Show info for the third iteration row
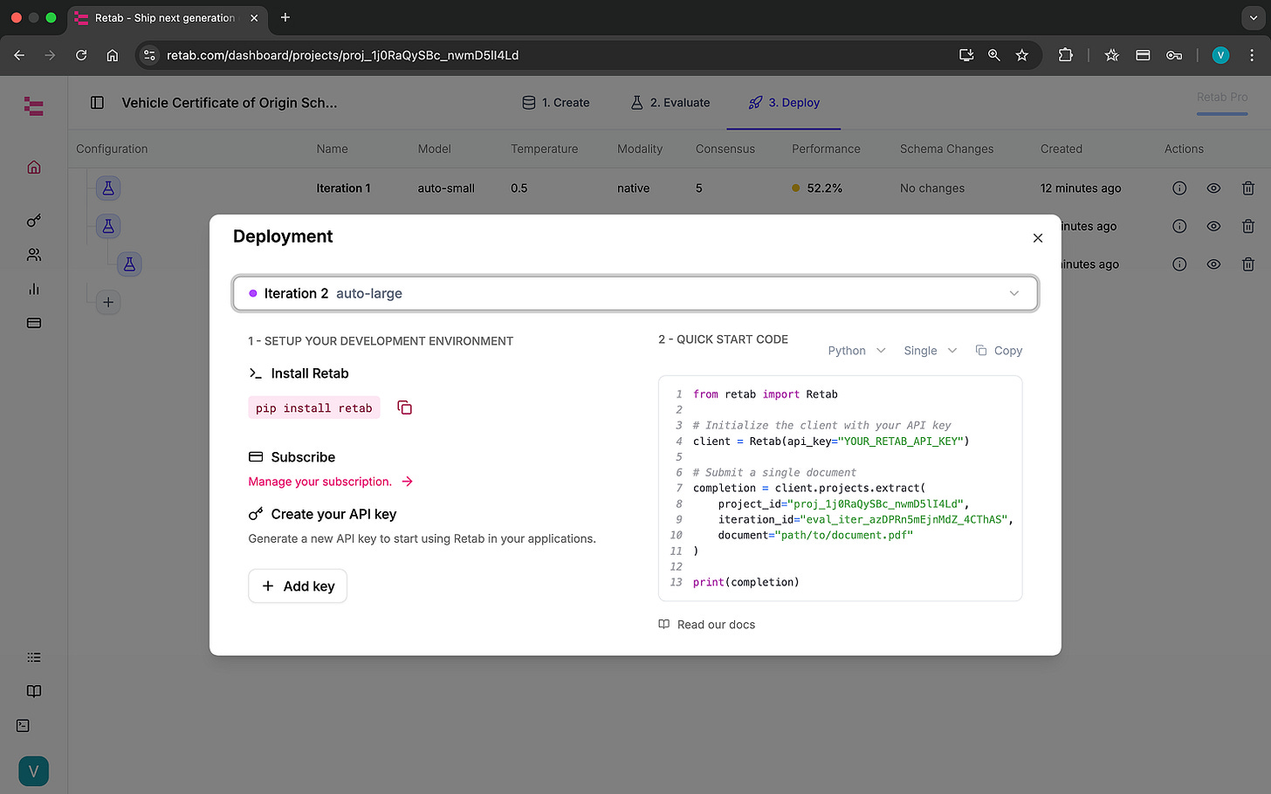1271x794 pixels. (1179, 264)
